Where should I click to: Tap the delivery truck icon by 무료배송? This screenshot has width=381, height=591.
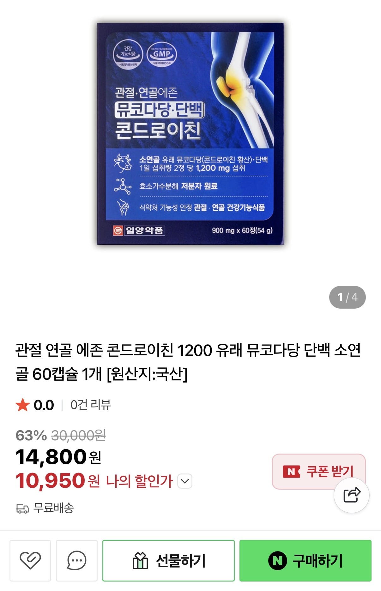(x=22, y=509)
